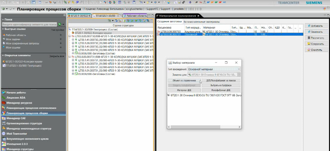Viewport: 330px width, 151px height.
Task: Switch to the Вспомогательные материалы tab
Action: [201, 22]
